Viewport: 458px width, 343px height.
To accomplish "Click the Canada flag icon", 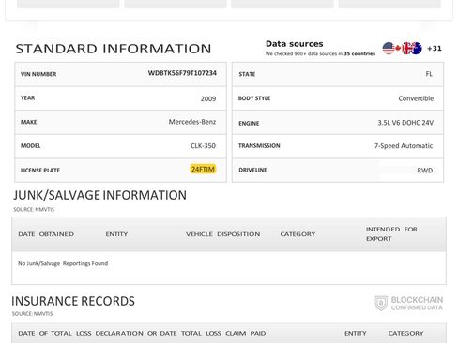I will coord(398,49).
